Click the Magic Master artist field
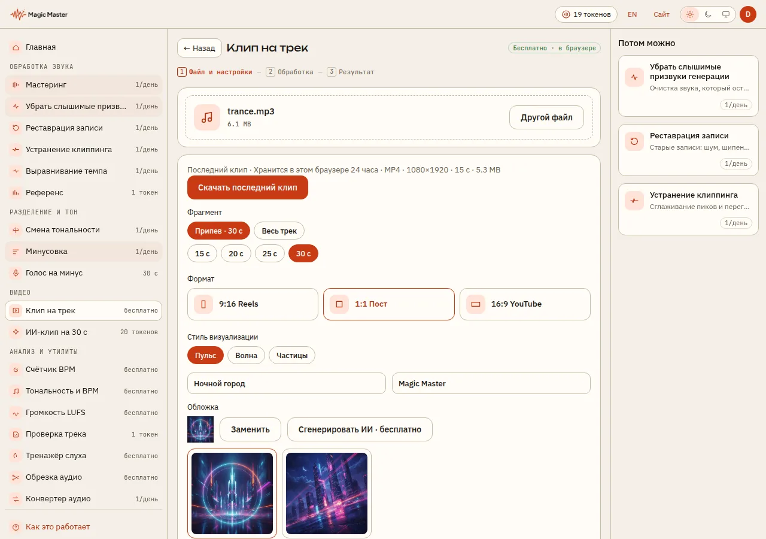Image resolution: width=766 pixels, height=539 pixels. click(491, 383)
